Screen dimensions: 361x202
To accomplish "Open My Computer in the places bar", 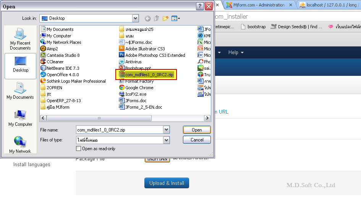I will coord(20,118).
